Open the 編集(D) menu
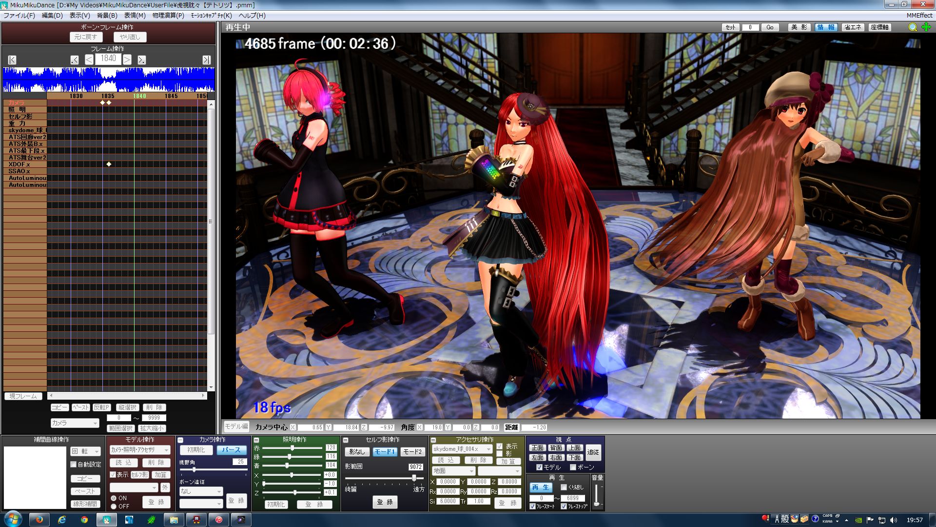 tap(52, 16)
